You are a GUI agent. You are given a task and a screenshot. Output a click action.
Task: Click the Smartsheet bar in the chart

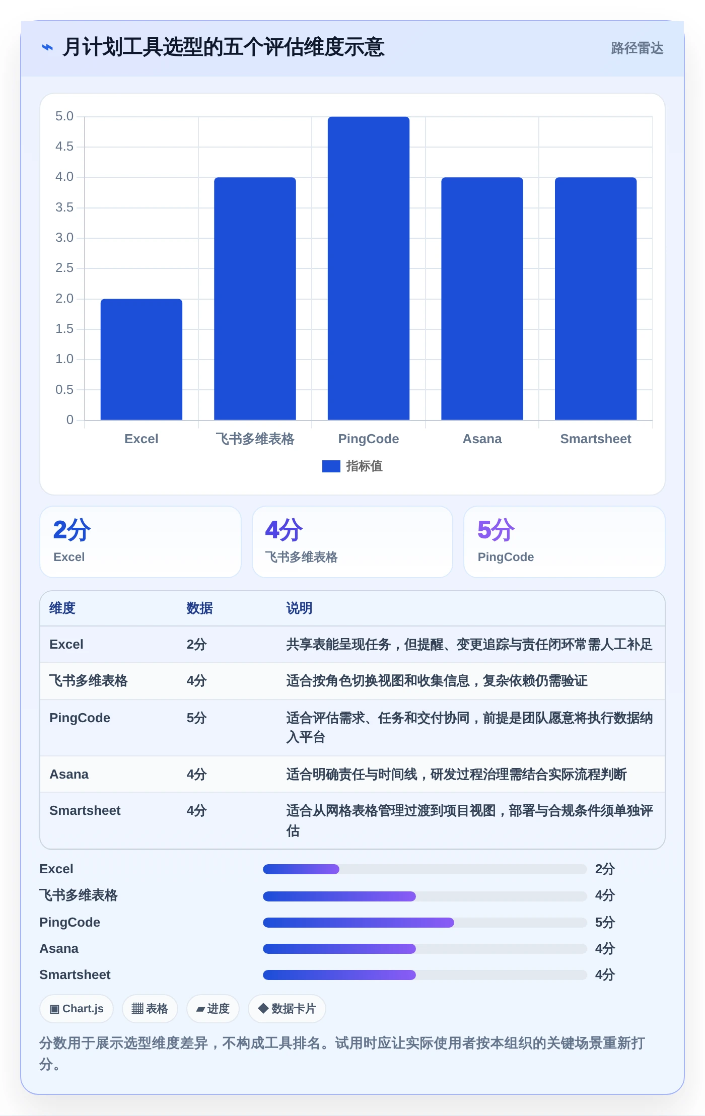click(x=596, y=299)
